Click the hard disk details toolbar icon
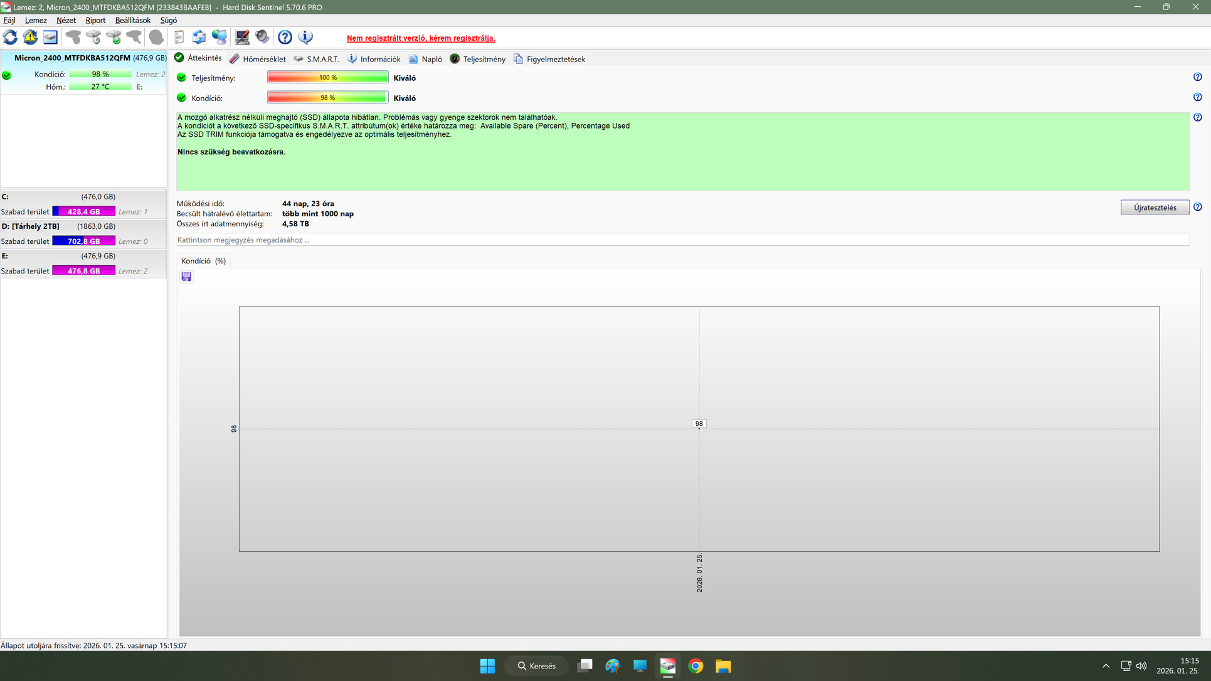Screen dimensions: 1211x681 click(50, 38)
